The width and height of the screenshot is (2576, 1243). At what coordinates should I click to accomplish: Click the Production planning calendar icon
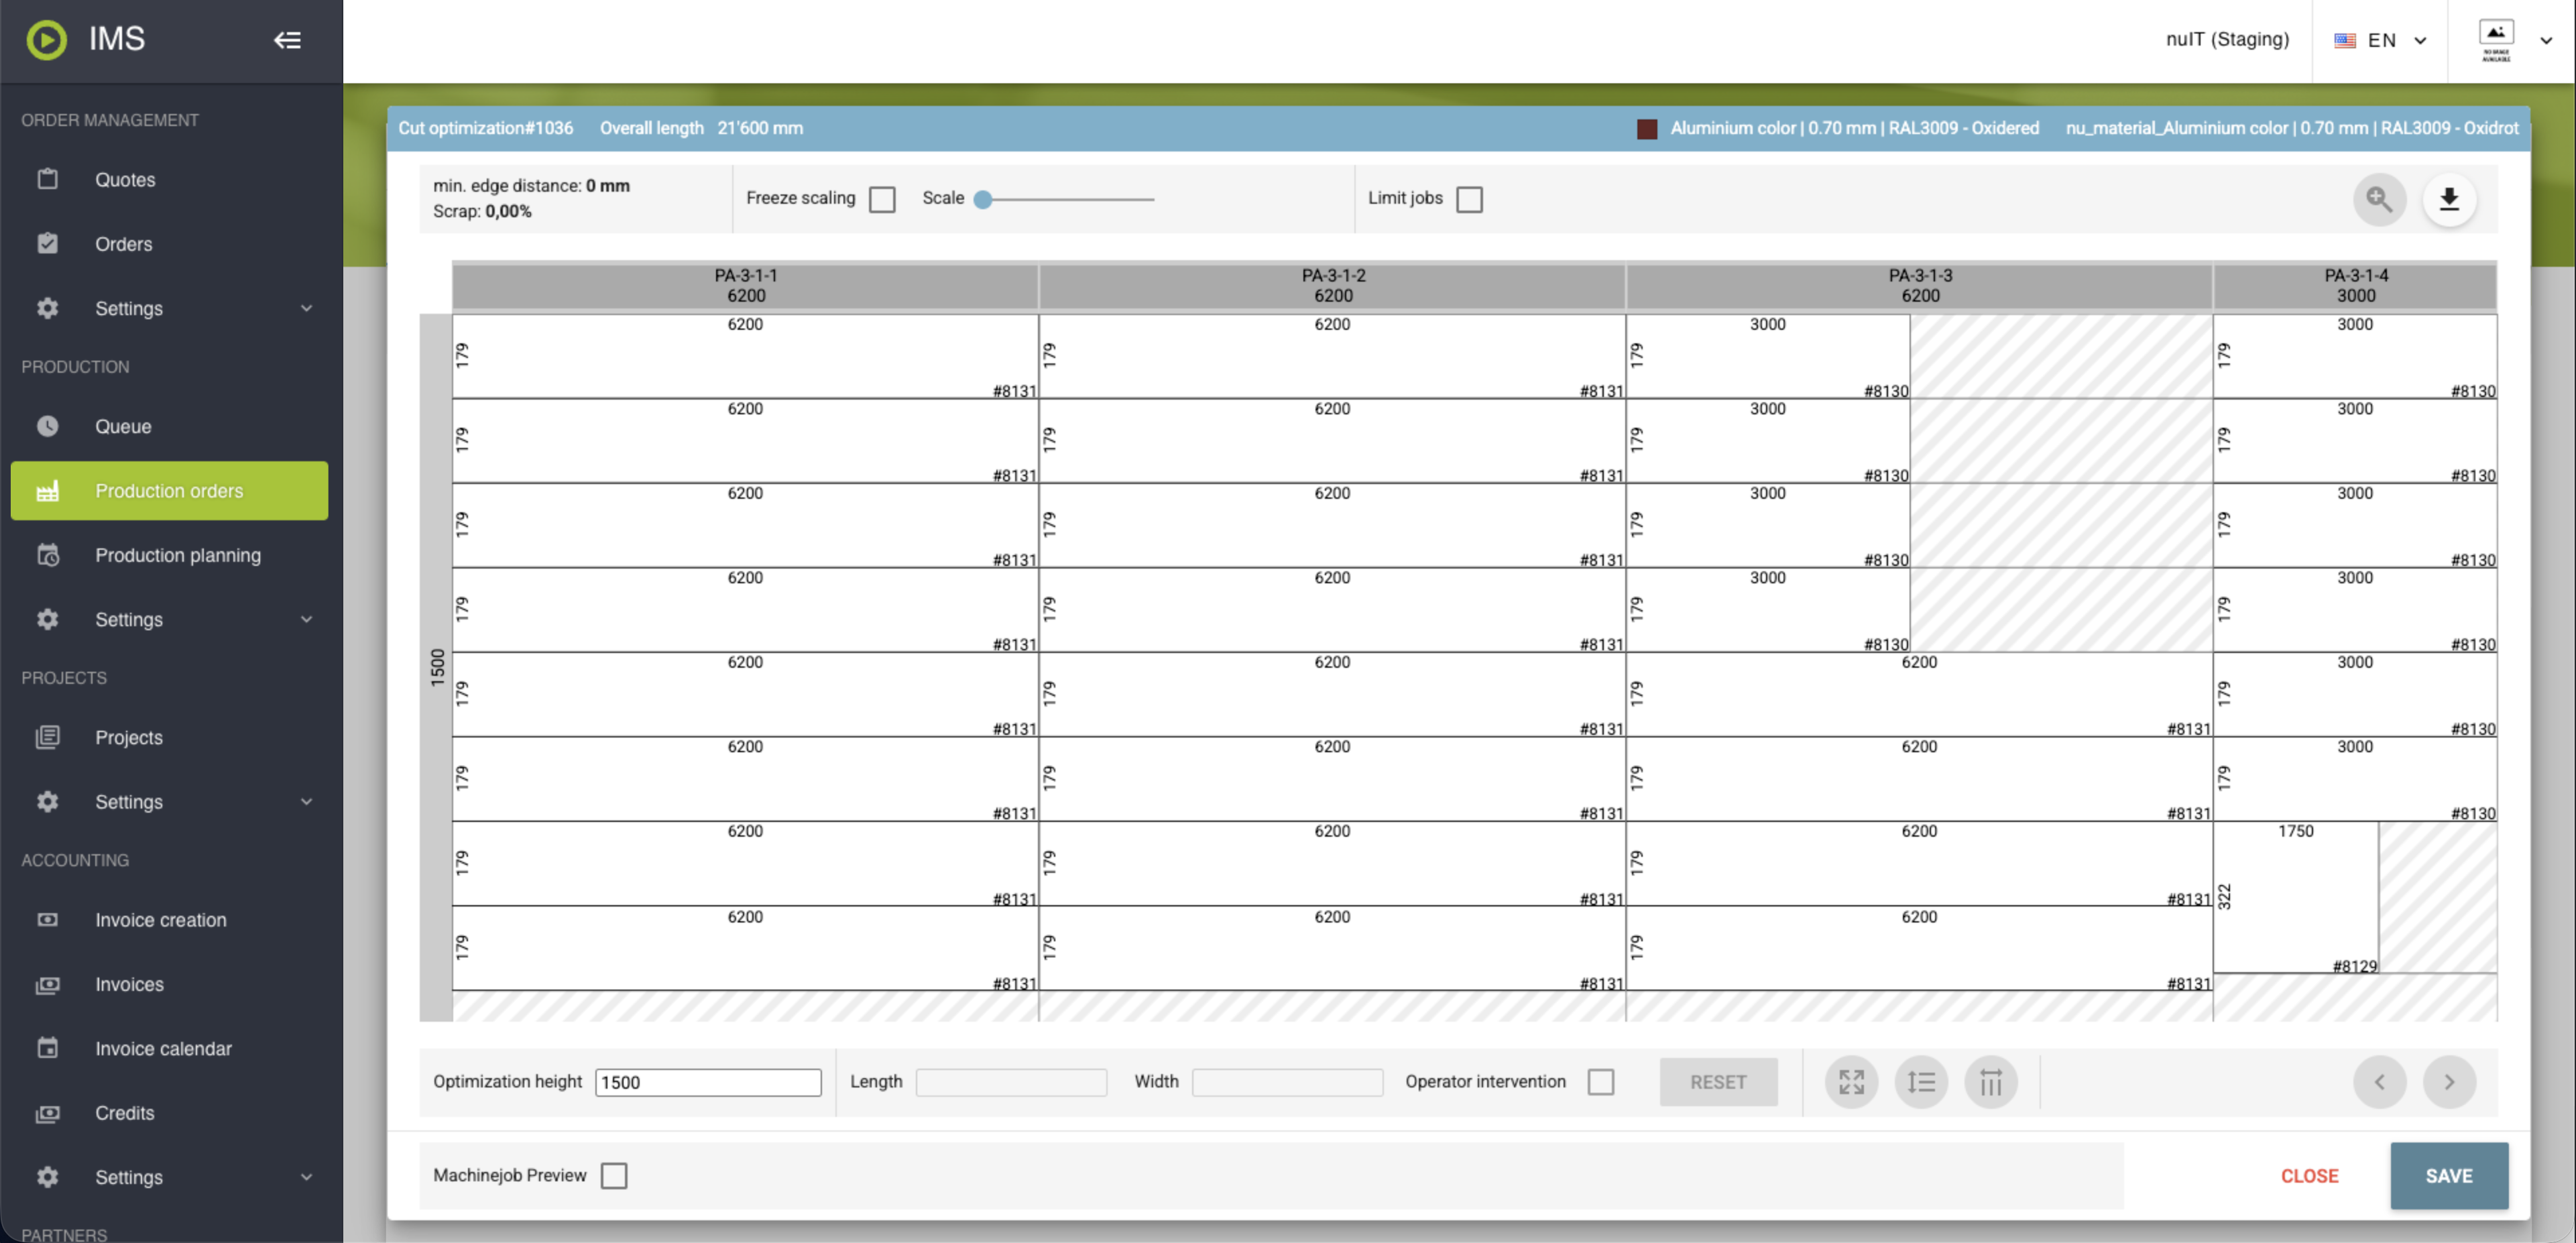[47, 555]
